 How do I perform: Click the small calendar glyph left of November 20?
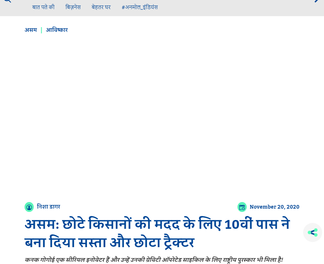tap(242, 207)
